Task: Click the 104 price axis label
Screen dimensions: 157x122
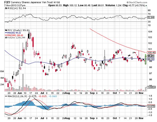Action: [150, 32]
